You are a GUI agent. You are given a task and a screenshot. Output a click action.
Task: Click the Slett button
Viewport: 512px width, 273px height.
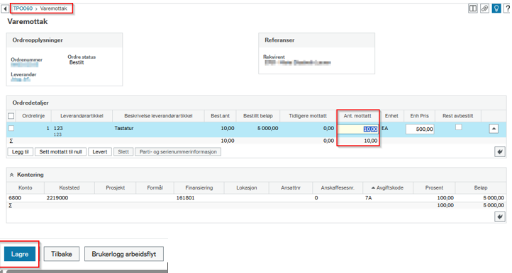point(123,152)
